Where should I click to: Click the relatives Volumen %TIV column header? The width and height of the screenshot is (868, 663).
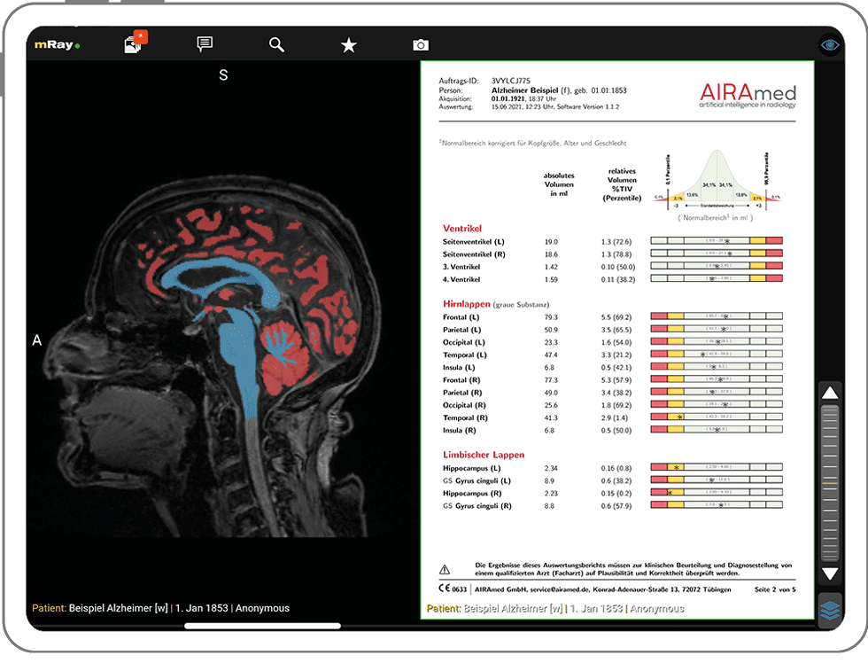coord(622,184)
